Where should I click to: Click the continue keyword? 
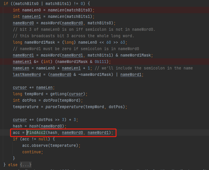32,152
